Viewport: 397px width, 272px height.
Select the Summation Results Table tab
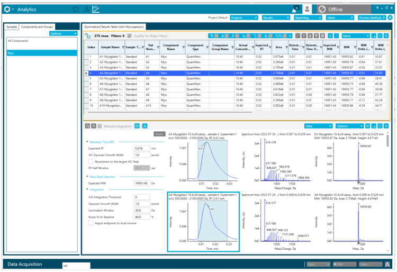coord(114,26)
